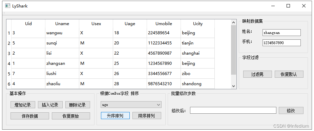Click the city cell shandong
This screenshot has height=131, width=314.
[x=197, y=83]
